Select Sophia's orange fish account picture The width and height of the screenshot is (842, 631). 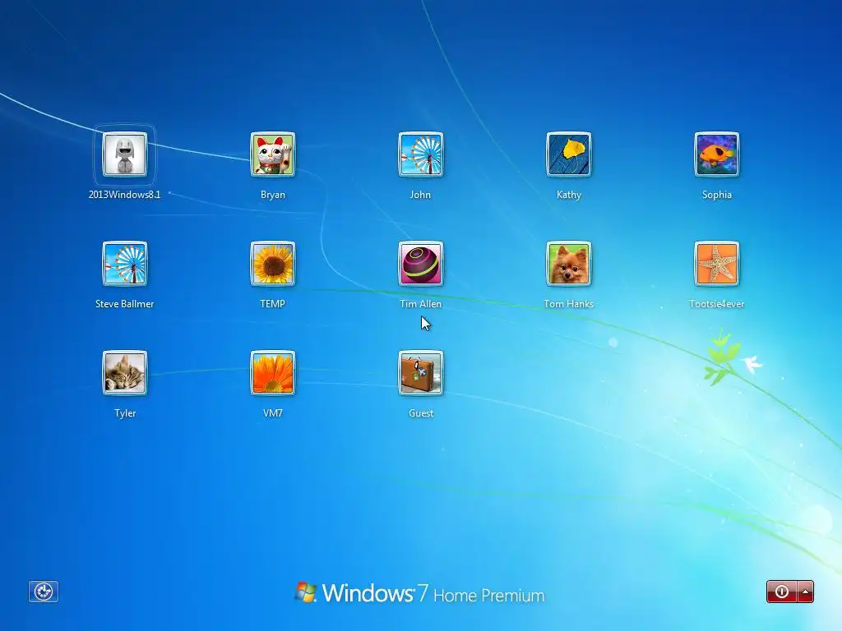coord(717,154)
